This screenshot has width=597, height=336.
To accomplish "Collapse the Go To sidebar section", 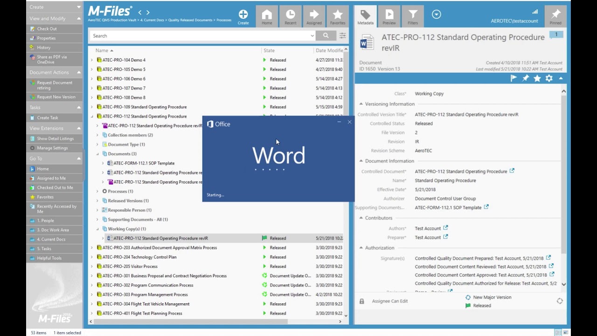I will pos(78,159).
